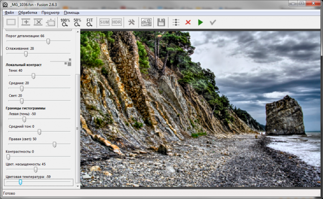Click the local contrast size squares icon
This screenshot has height=199, width=323.
click(68, 62)
